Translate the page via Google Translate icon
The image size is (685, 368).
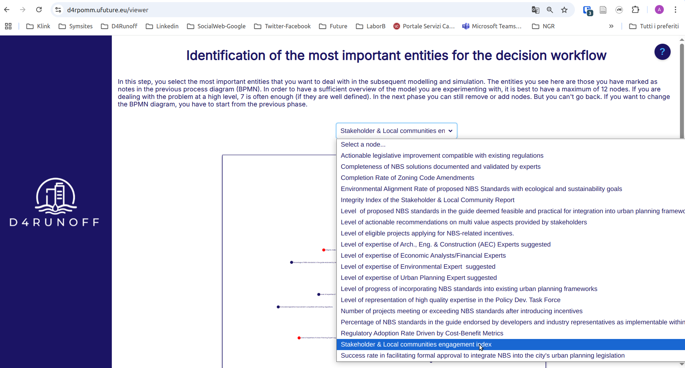[x=536, y=10]
